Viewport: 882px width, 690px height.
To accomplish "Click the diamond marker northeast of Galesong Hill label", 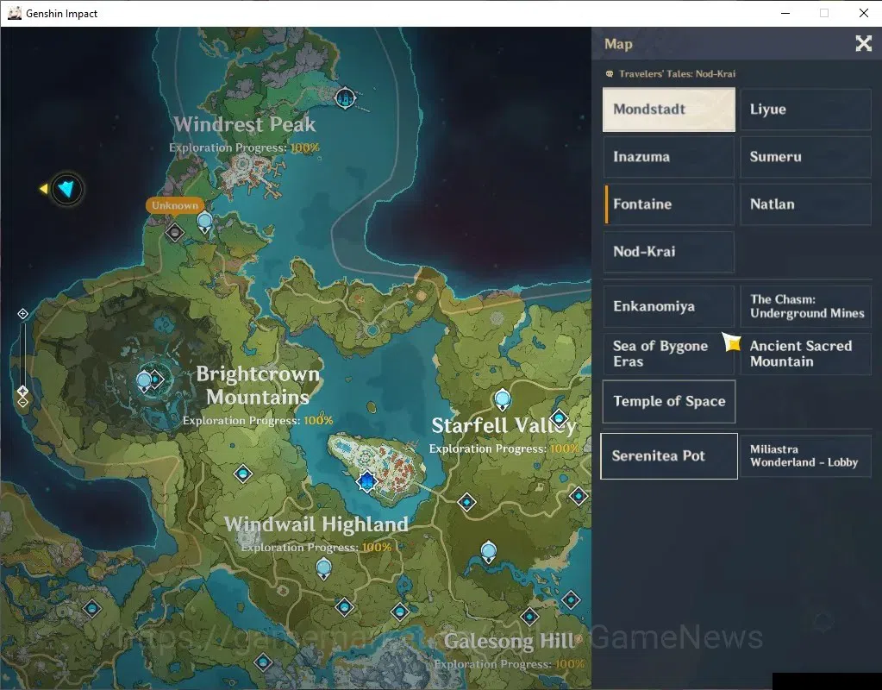I will (571, 600).
